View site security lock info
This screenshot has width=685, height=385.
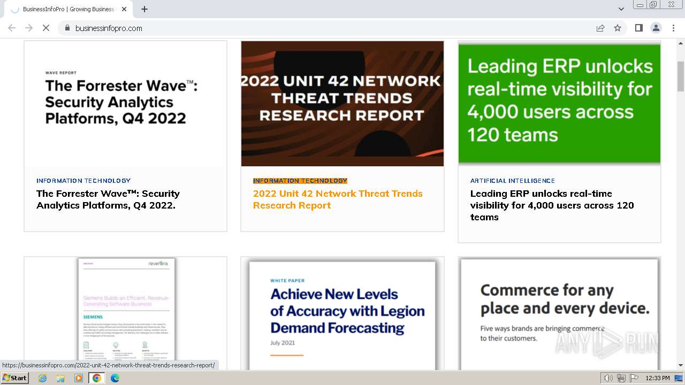point(67,28)
